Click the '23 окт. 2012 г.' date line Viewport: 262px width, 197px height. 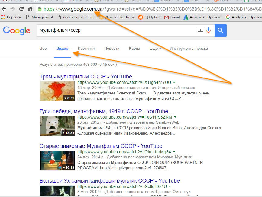tap(128, 122)
